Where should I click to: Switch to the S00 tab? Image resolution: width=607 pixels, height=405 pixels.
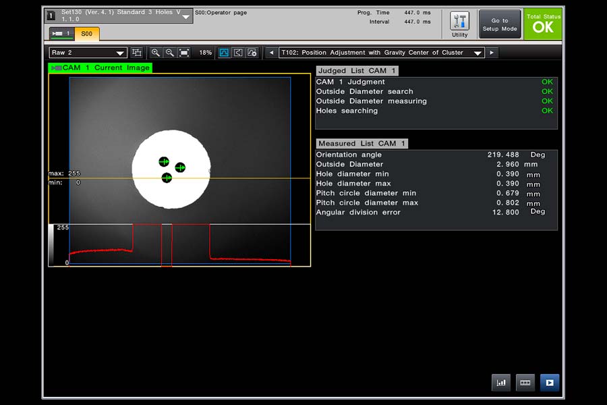[86, 34]
